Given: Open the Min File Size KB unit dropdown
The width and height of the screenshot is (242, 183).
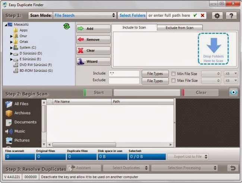Looking at the screenshot, I should (x=231, y=74).
